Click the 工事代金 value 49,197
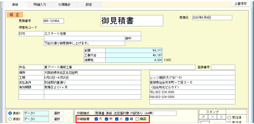The image size is (254, 124). pos(134,55)
